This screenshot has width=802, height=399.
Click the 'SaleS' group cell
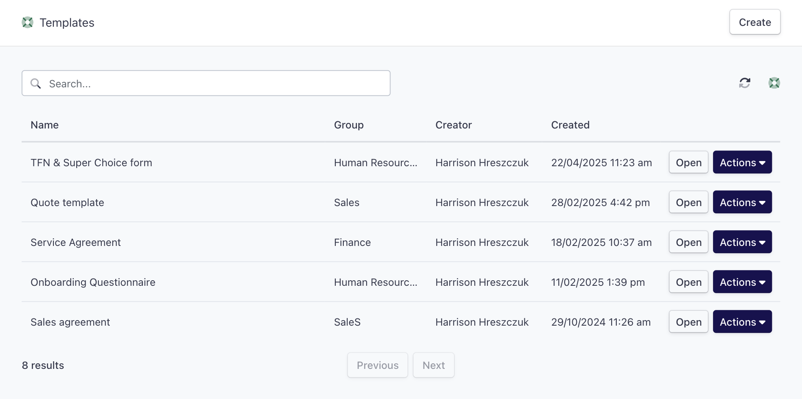click(x=347, y=322)
